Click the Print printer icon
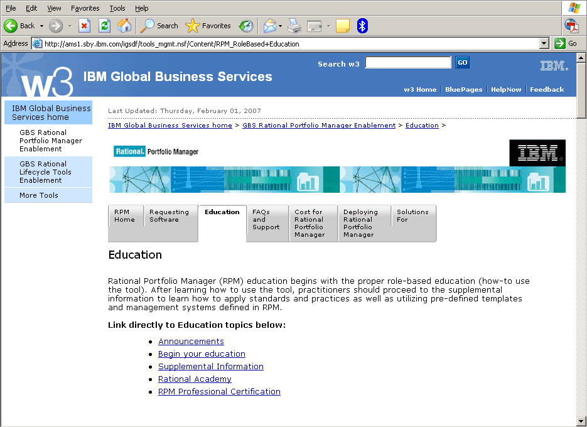Viewport: 587px width, 427px height. (x=294, y=26)
